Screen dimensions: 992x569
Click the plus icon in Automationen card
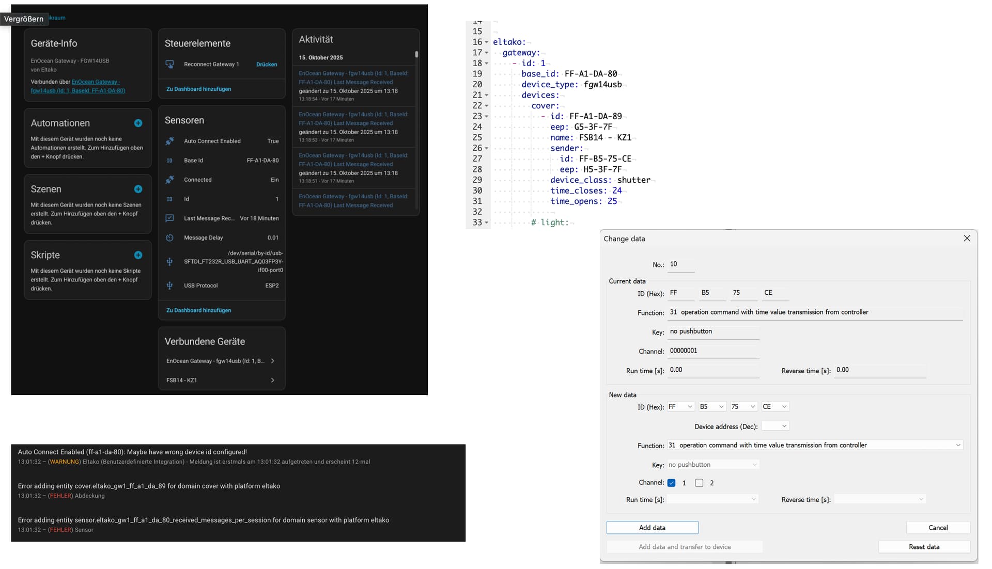click(x=138, y=123)
